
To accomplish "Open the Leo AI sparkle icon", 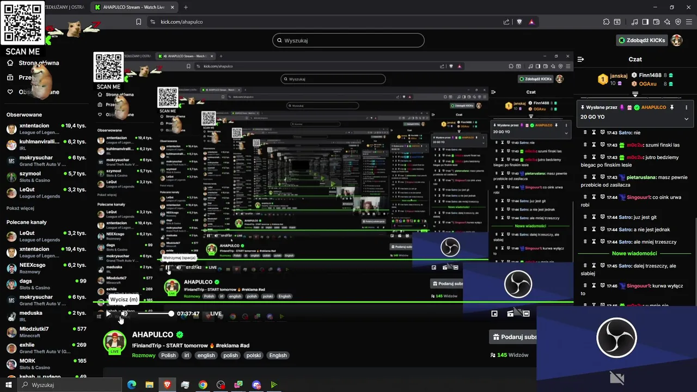I will (x=667, y=22).
